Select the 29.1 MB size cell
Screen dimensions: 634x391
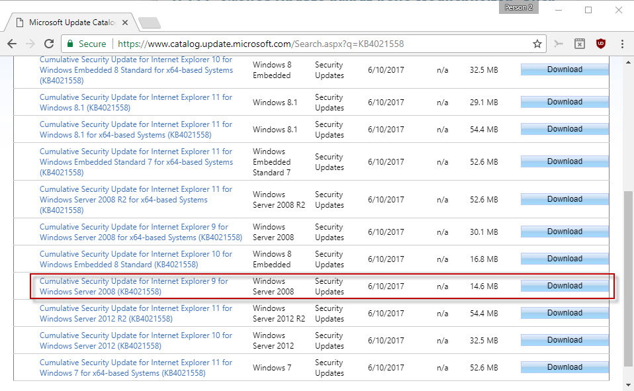click(x=484, y=103)
